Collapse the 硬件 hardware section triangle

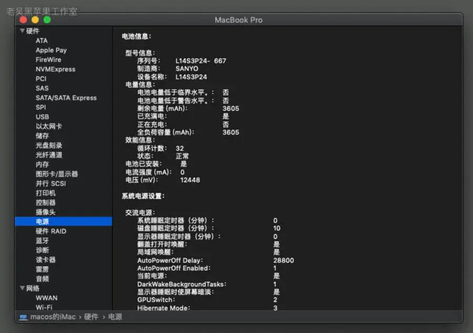[x=22, y=31]
